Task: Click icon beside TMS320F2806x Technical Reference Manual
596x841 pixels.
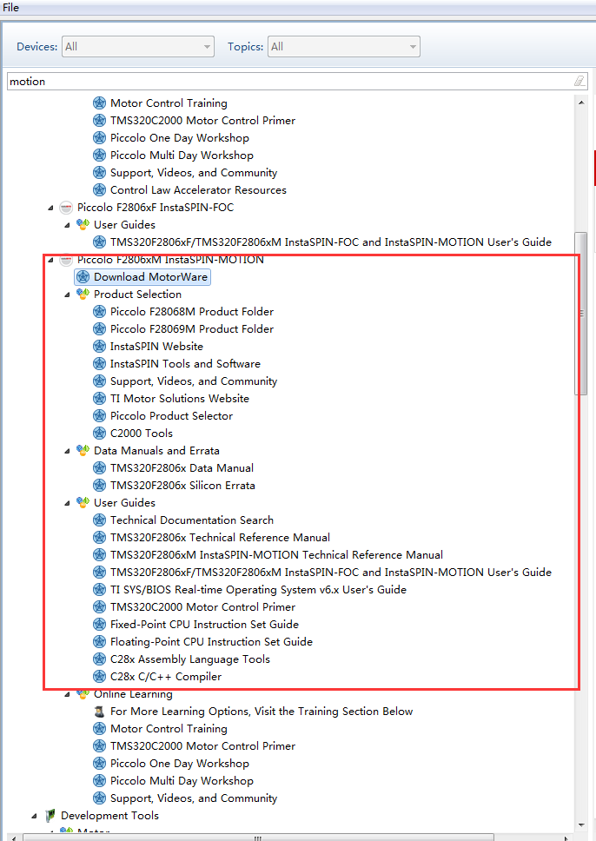Action: tap(99, 538)
